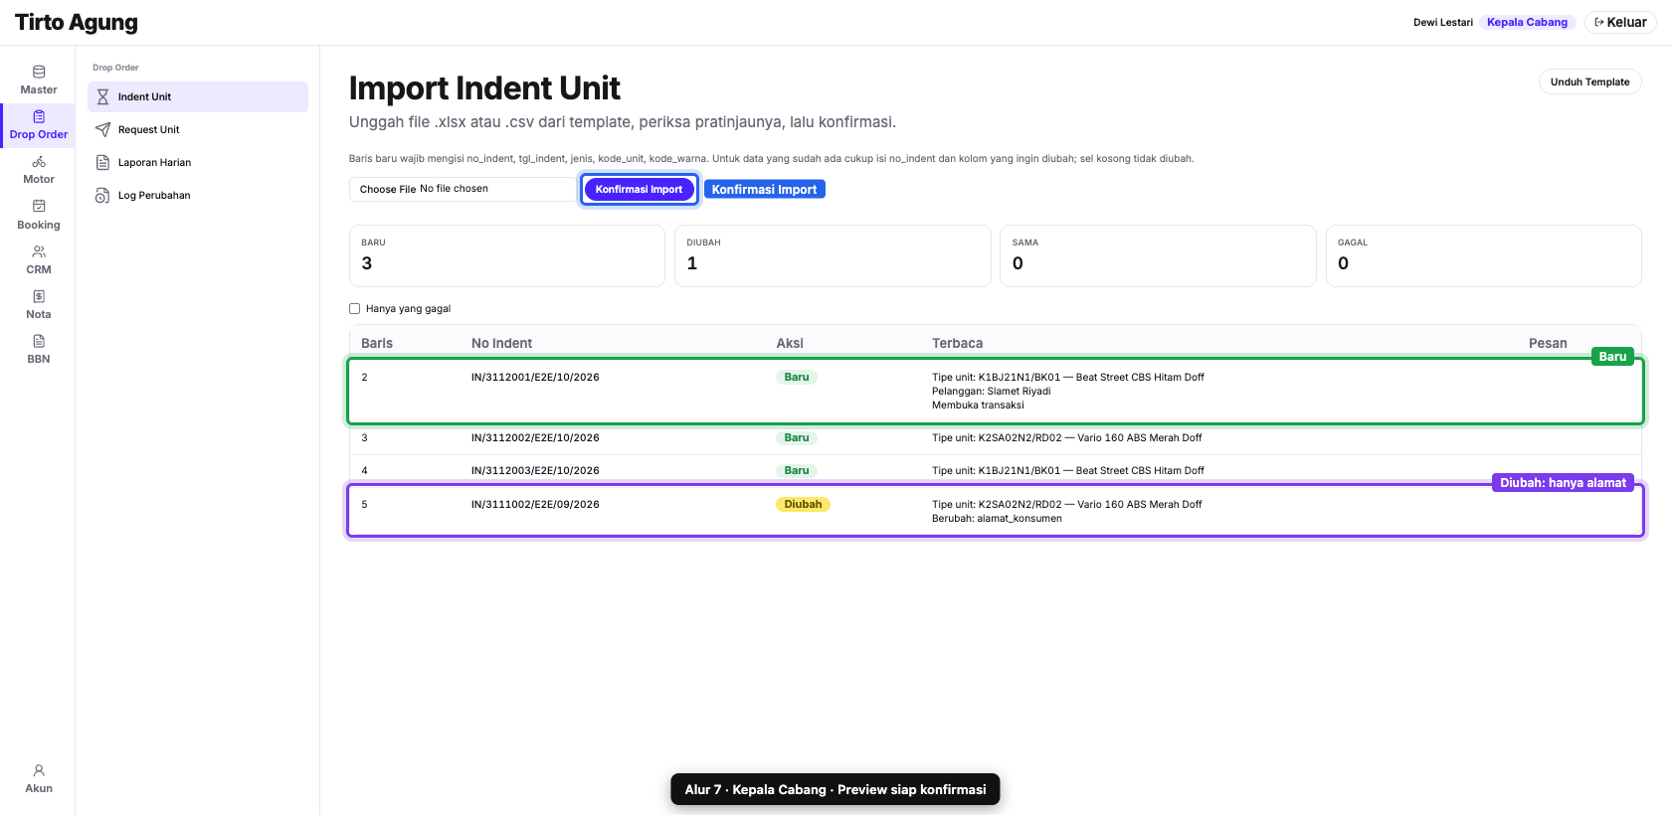Select indent number IN/3112001/E2E/10/2026
The height and width of the screenshot is (815, 1671).
(x=535, y=378)
